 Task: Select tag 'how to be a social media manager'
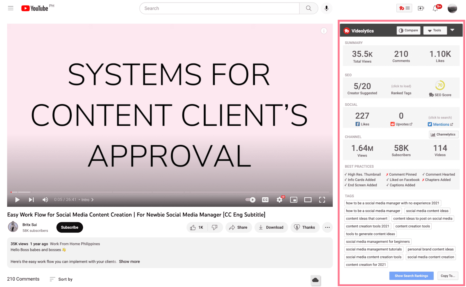[373, 211]
